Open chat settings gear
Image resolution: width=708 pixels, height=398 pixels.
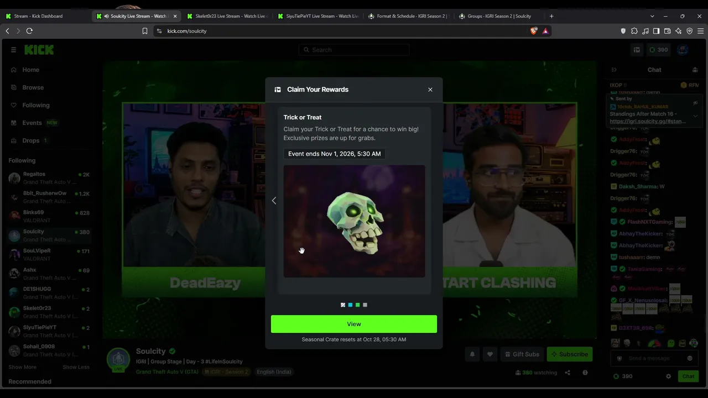point(668,376)
